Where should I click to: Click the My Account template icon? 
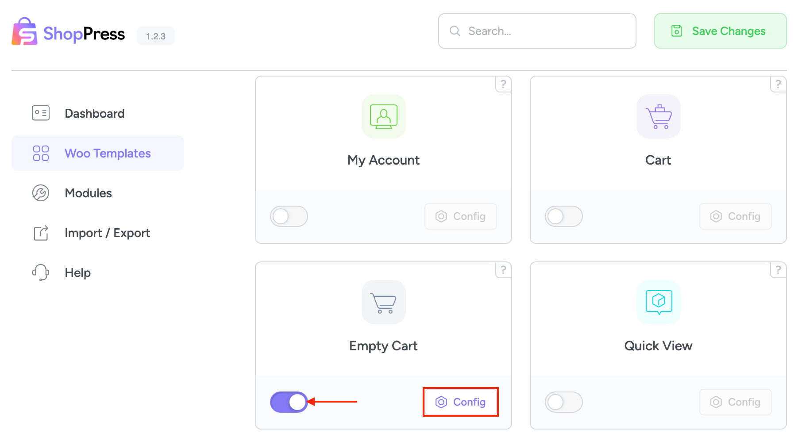[383, 116]
